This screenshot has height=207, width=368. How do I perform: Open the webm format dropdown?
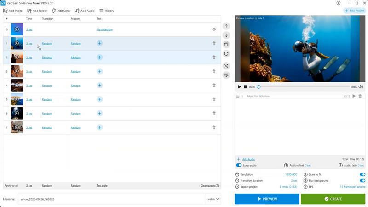(214, 199)
